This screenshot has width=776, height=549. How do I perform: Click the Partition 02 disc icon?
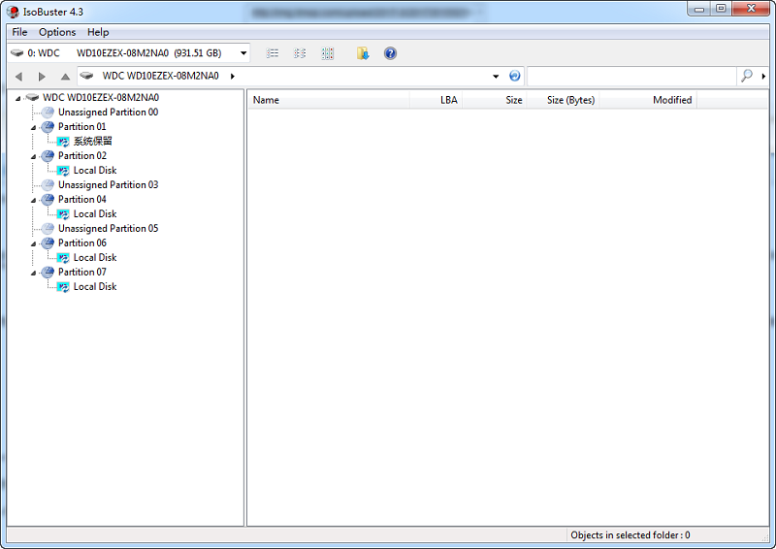[x=48, y=156]
